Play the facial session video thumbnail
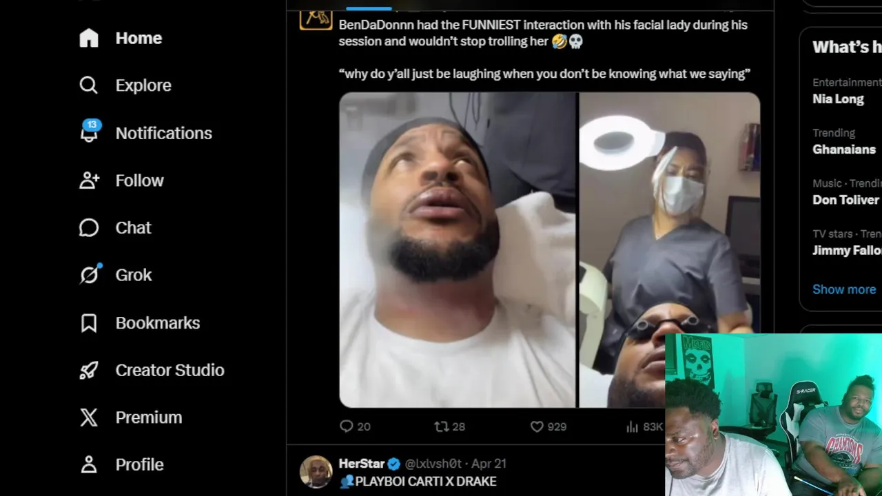882x496 pixels. point(549,249)
